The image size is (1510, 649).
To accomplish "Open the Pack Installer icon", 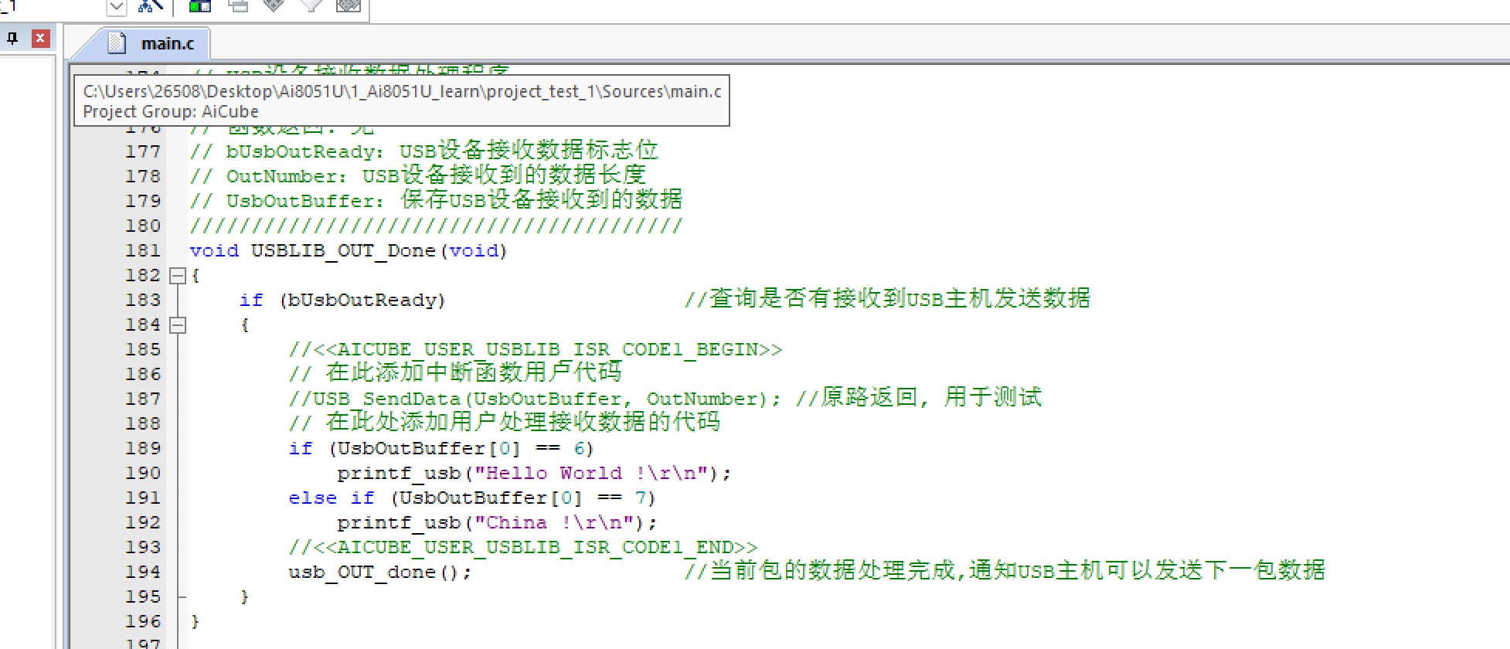I will (349, 6).
